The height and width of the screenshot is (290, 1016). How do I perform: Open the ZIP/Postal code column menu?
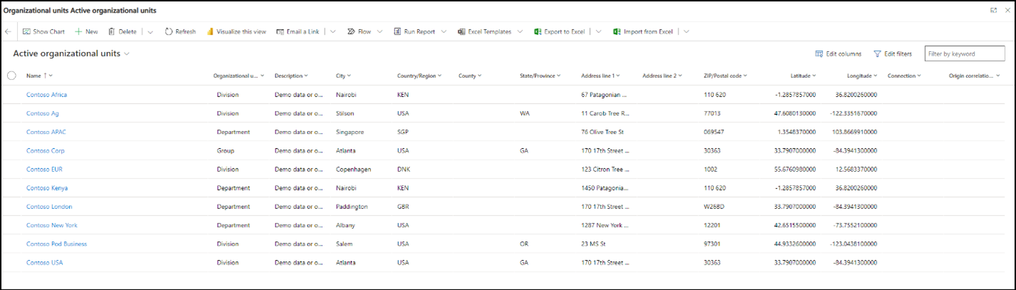coord(726,76)
